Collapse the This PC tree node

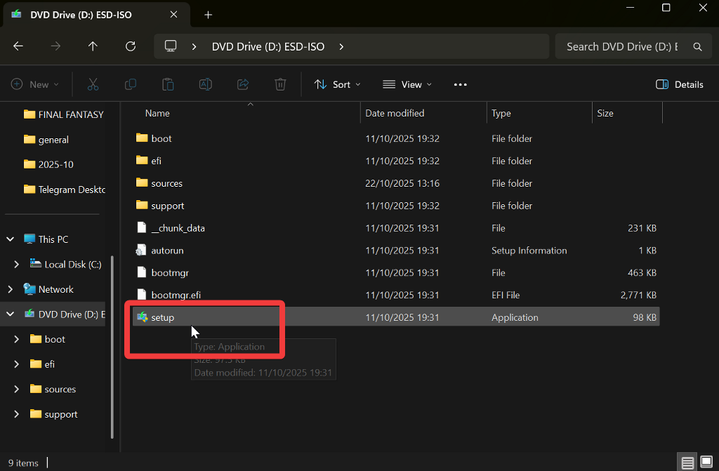(x=11, y=239)
